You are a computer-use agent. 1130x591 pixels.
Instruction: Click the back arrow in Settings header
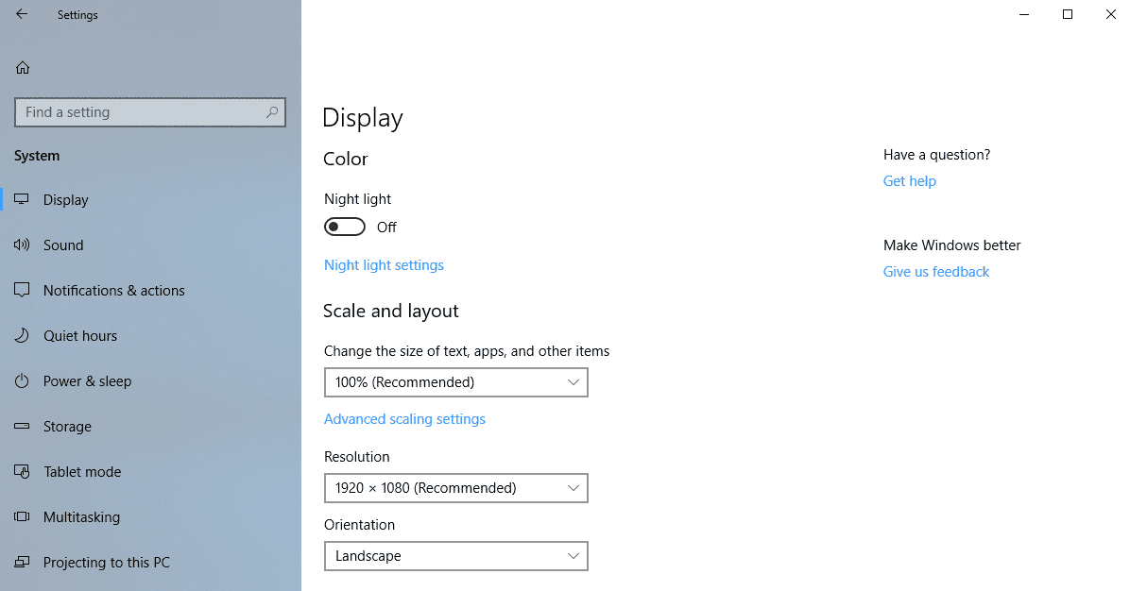click(22, 14)
